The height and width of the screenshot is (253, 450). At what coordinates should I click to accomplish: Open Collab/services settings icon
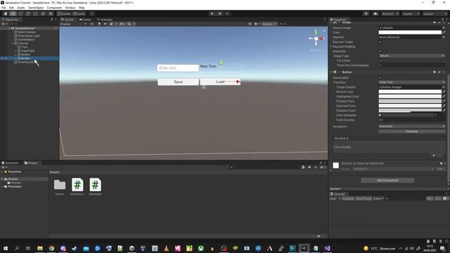[x=366, y=14]
